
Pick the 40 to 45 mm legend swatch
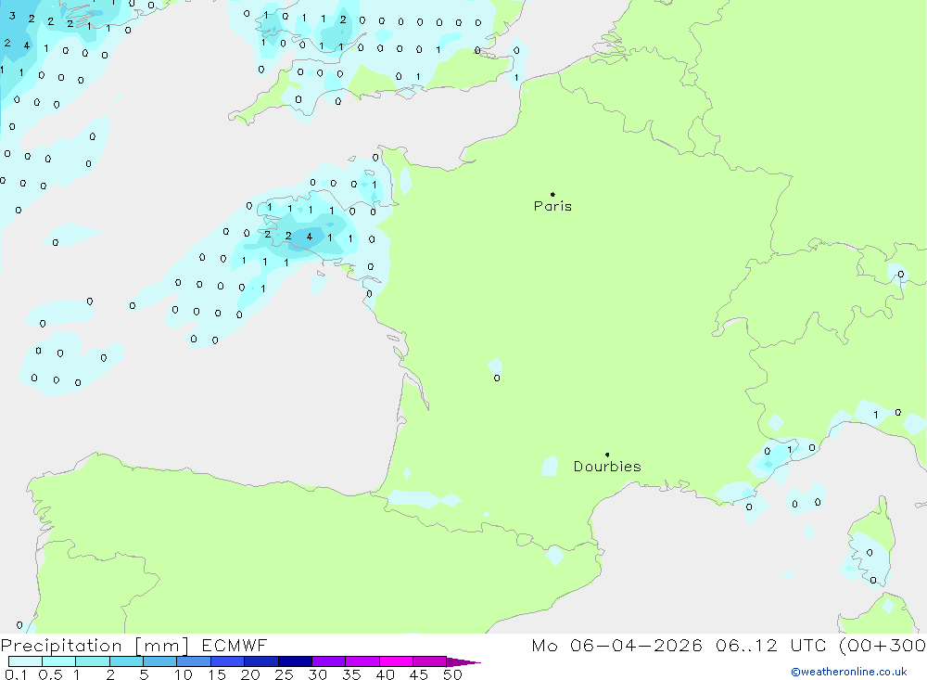click(x=396, y=661)
